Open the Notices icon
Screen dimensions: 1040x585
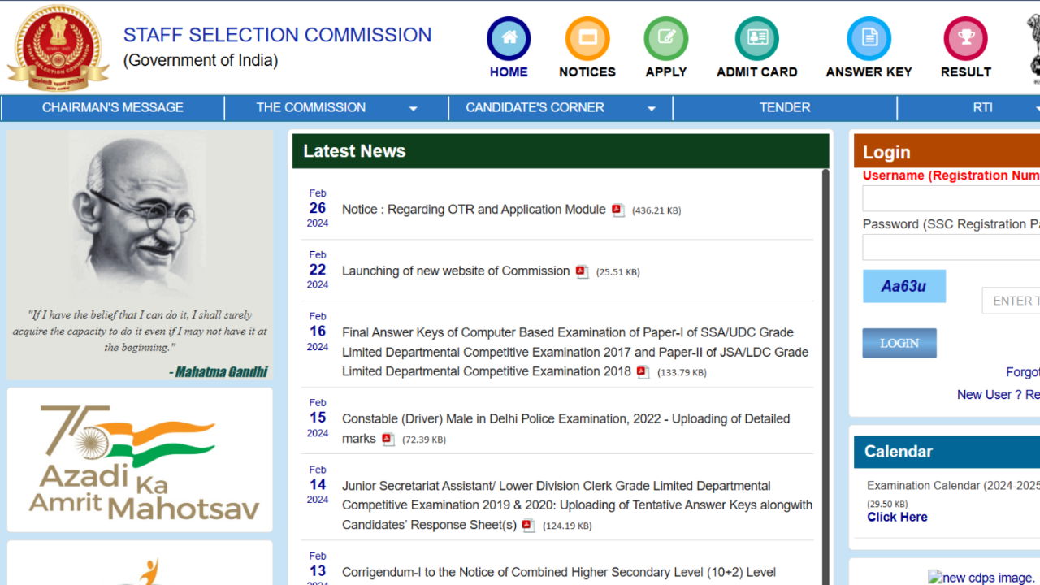point(587,38)
